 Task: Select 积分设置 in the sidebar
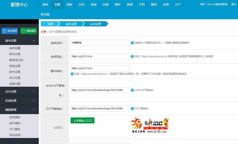[15, 78]
